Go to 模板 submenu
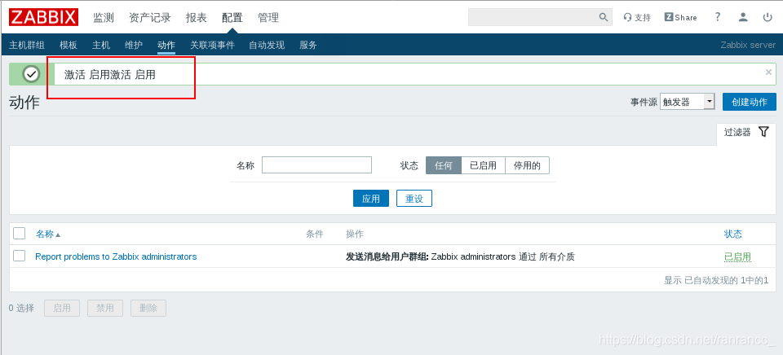The height and width of the screenshot is (355, 783). click(x=69, y=45)
